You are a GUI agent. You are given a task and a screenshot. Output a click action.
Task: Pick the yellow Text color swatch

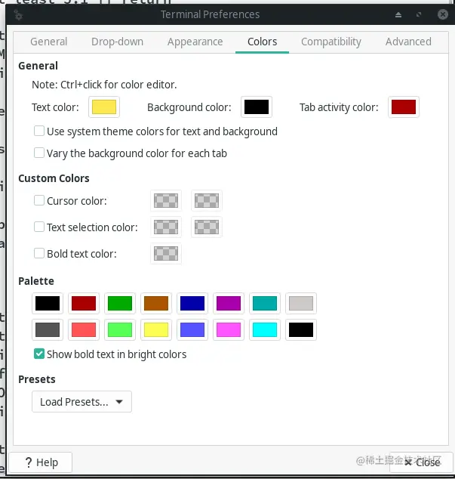coord(104,107)
